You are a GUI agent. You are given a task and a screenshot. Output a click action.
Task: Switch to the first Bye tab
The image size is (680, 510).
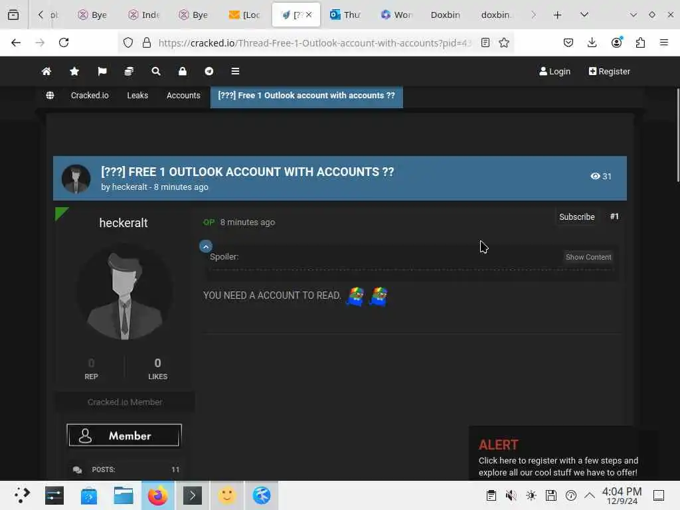pos(92,15)
